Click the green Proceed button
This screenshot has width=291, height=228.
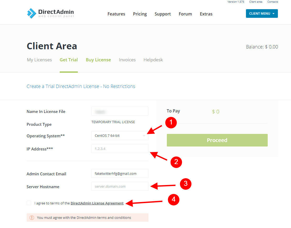[x=217, y=140]
